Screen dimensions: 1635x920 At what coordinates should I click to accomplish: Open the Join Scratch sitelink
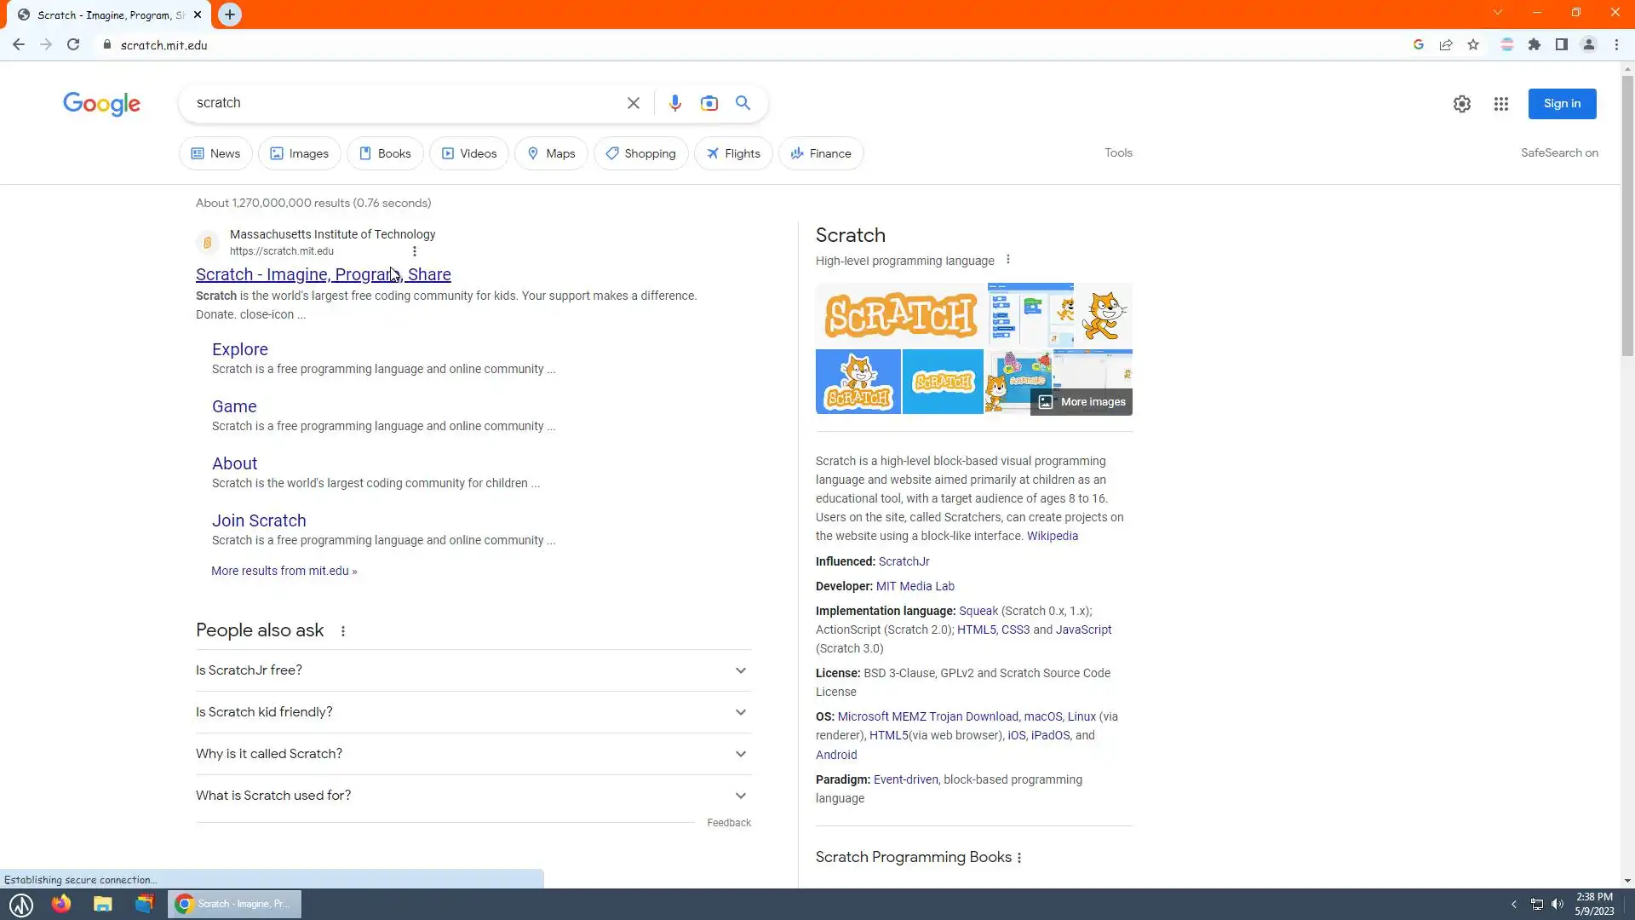pos(259,520)
